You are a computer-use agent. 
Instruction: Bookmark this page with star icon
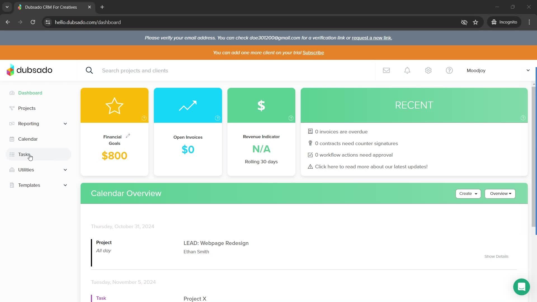point(475,22)
